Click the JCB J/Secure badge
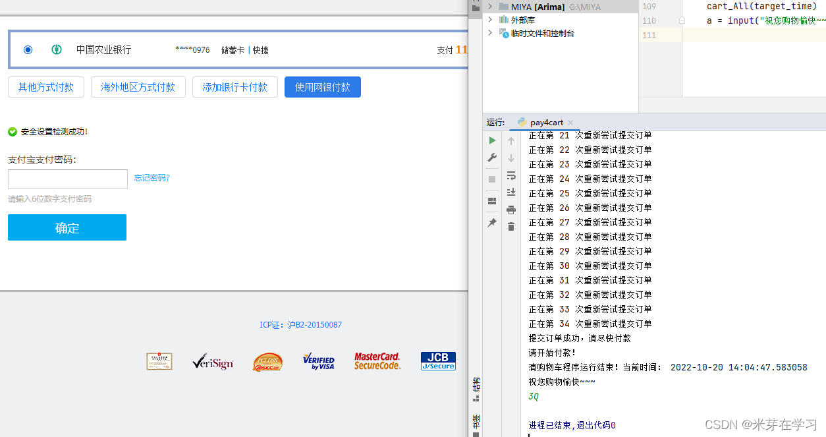This screenshot has height=437, width=826. coord(438,361)
